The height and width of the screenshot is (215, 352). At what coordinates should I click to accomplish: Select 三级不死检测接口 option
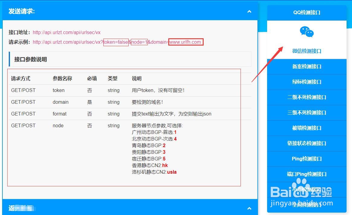tap(307, 112)
